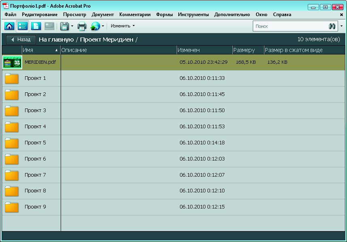Click the 136,2 KB compressed size value

pos(277,62)
